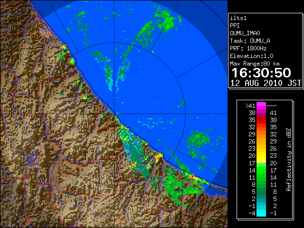
Task: Pick the cyan swatch beside '-4'
Action: [x=261, y=213]
